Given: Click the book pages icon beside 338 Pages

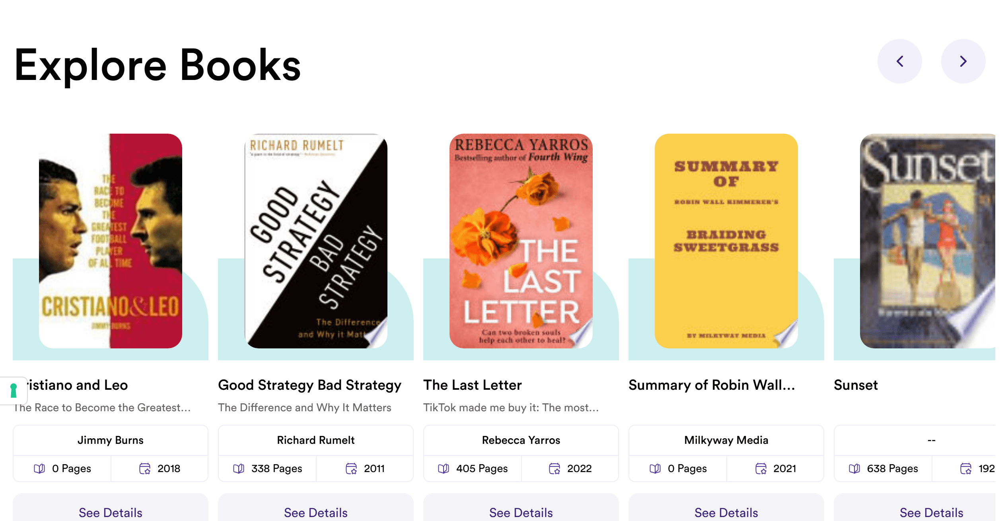Looking at the screenshot, I should click(x=239, y=469).
